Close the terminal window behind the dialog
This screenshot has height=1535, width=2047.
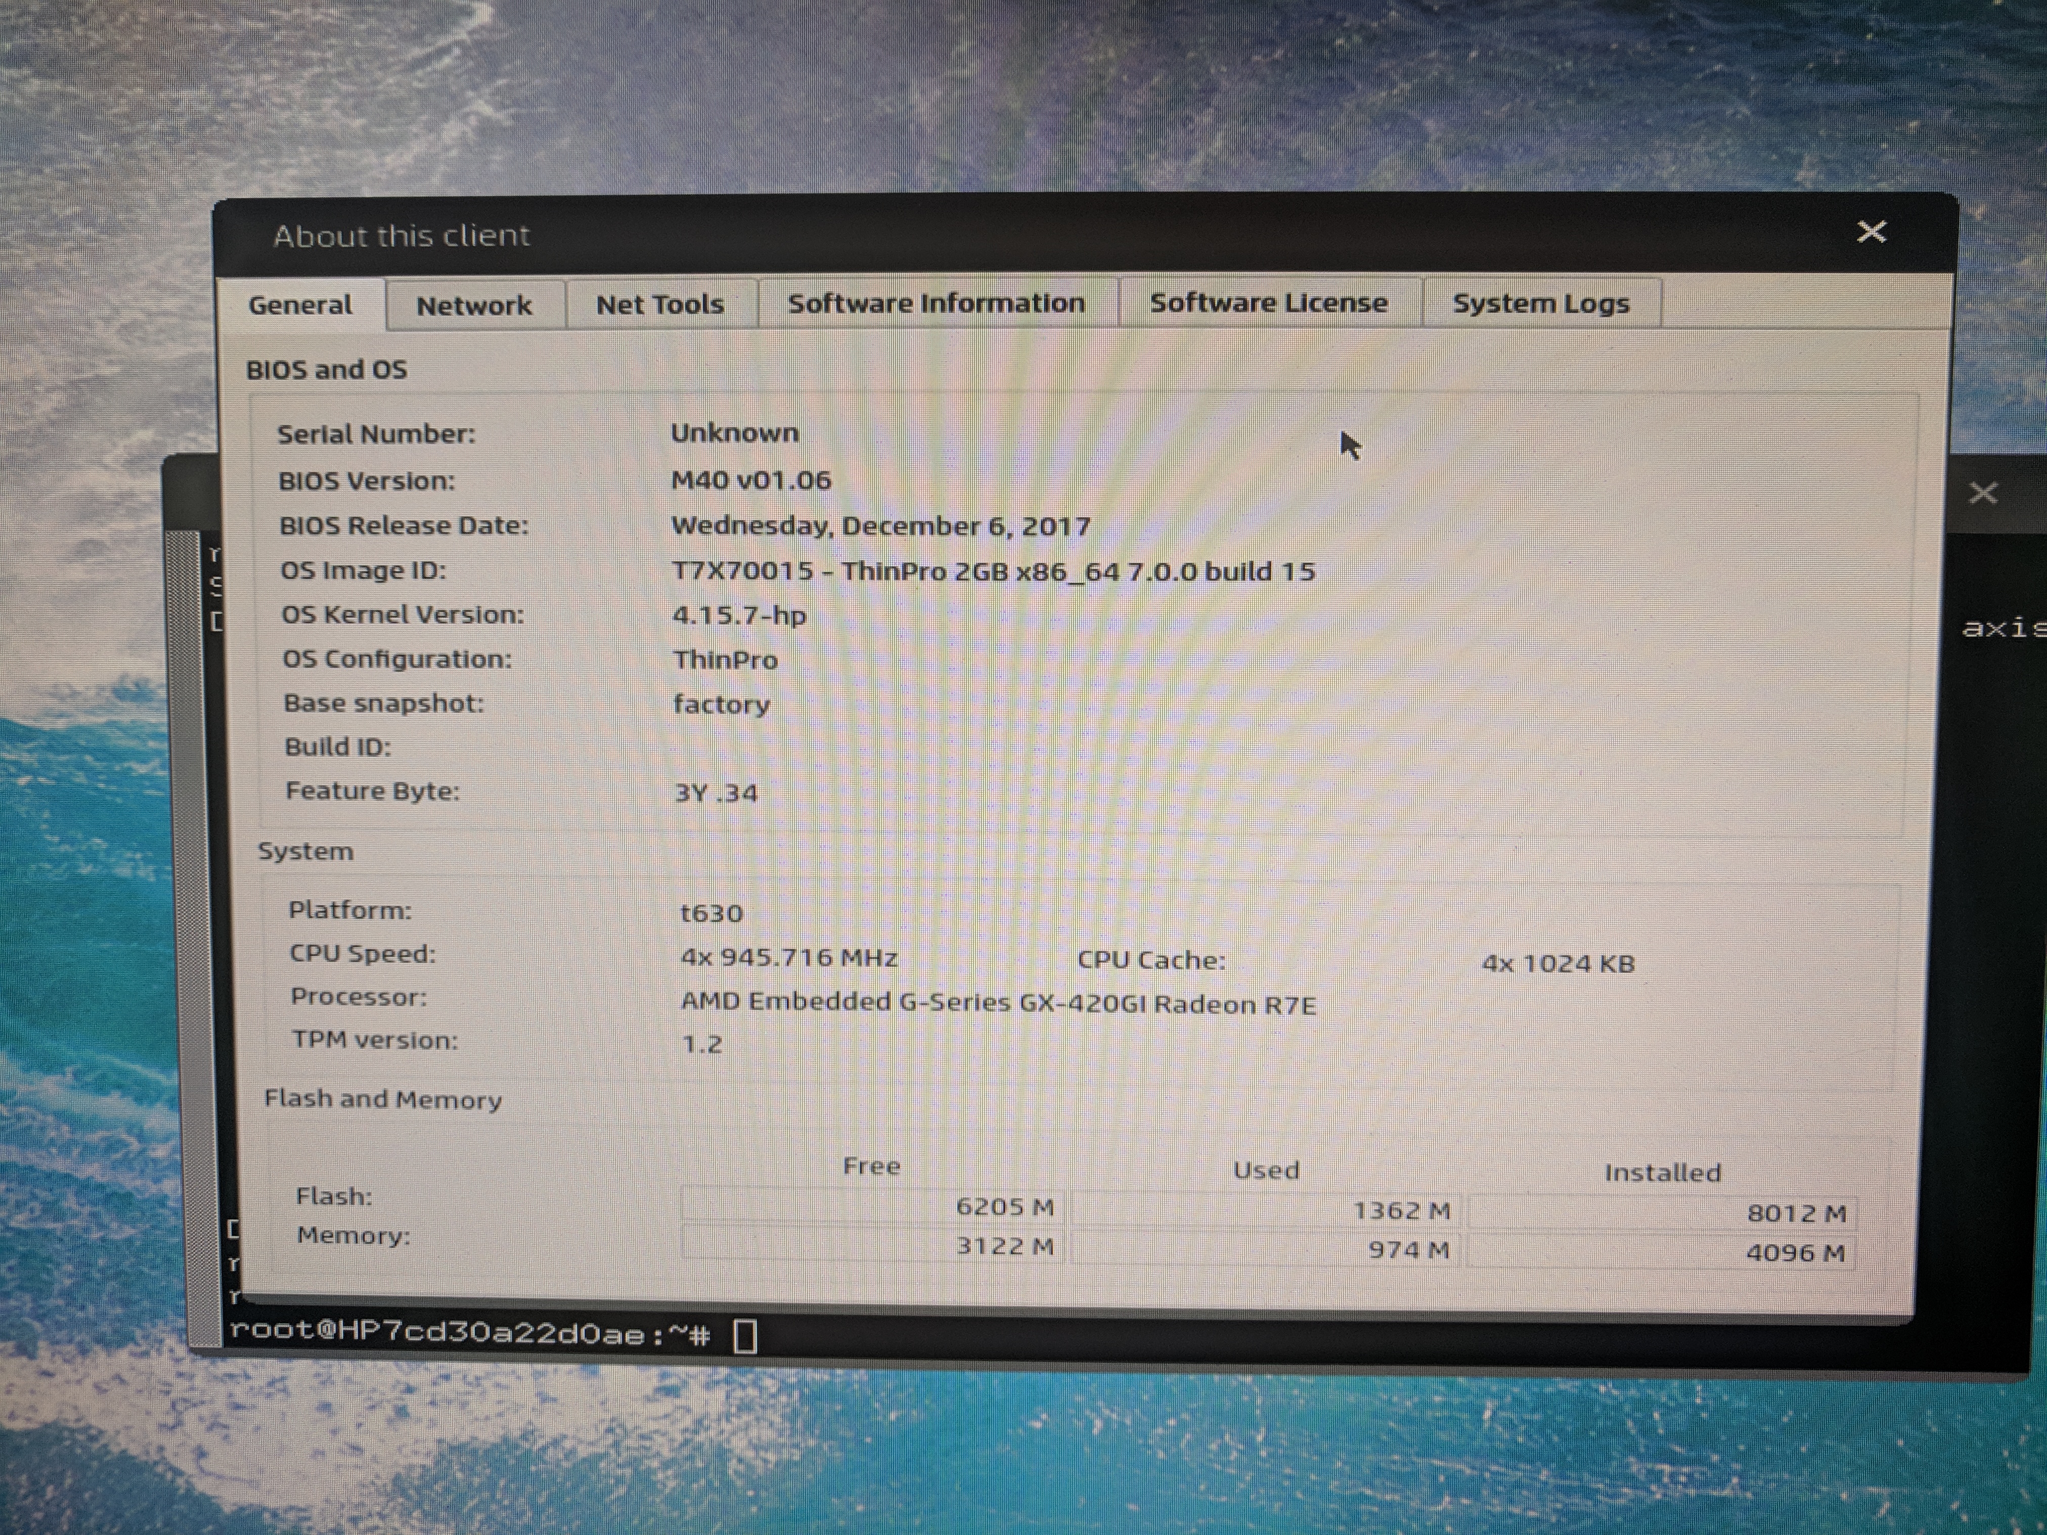(1982, 492)
